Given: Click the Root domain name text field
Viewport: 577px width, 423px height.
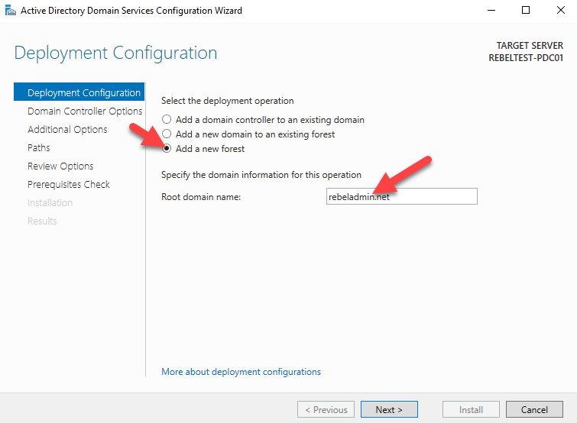Looking at the screenshot, I should [401, 197].
